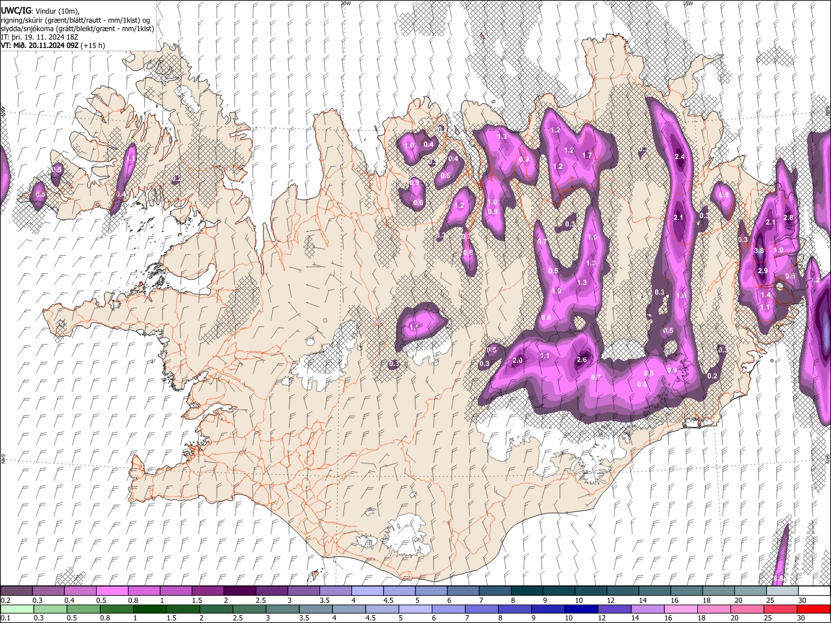Select the 'VT: Mið. 20.11.2024 09Z' valid time line
The height and width of the screenshot is (623, 831).
40,45
